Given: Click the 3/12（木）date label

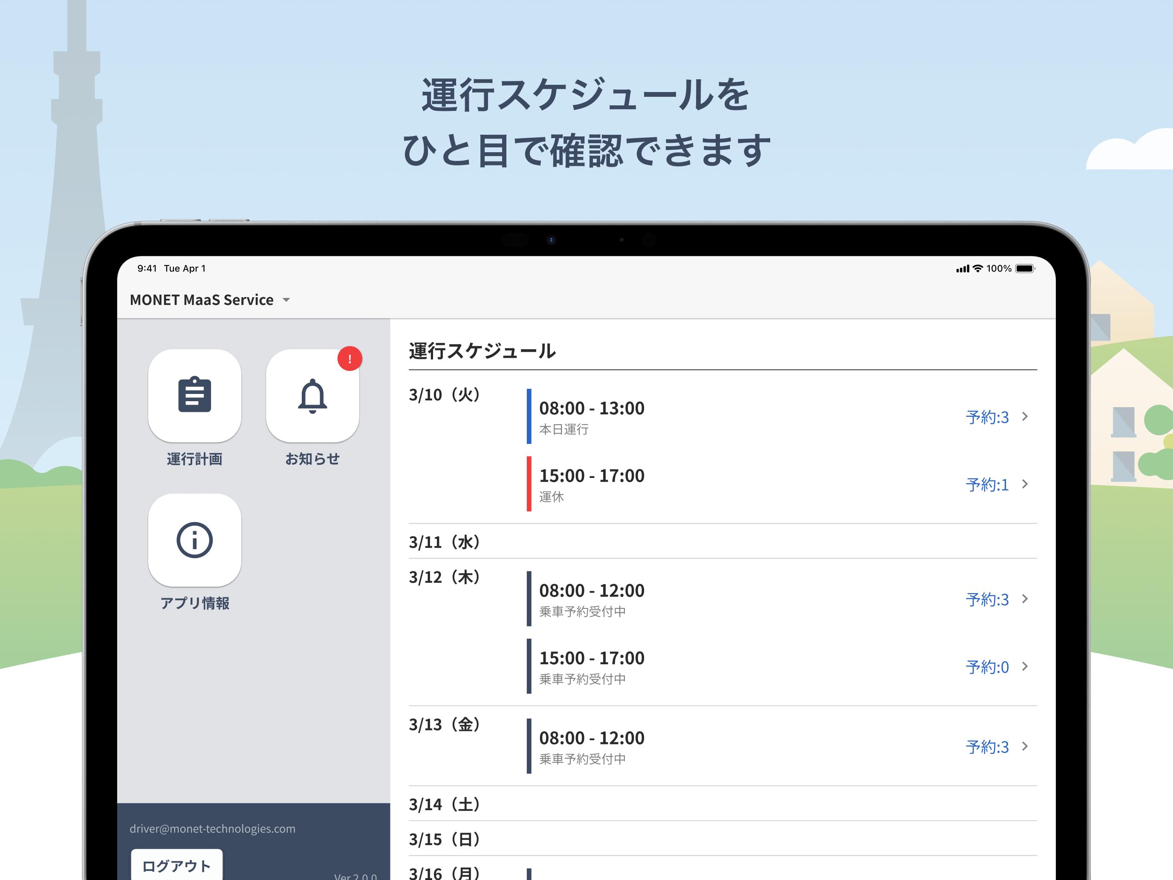Looking at the screenshot, I should point(445,577).
